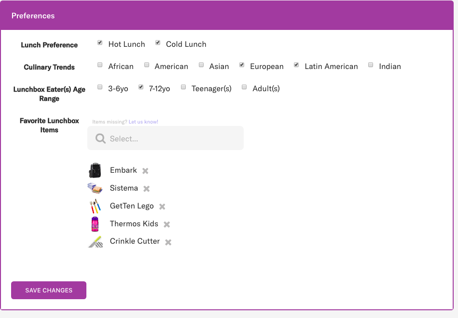458x318 pixels.
Task: Follow the 'Let us know!' link
Action: pyautogui.click(x=143, y=122)
